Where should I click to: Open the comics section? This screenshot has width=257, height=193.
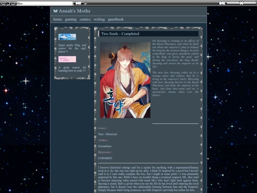click(x=85, y=19)
